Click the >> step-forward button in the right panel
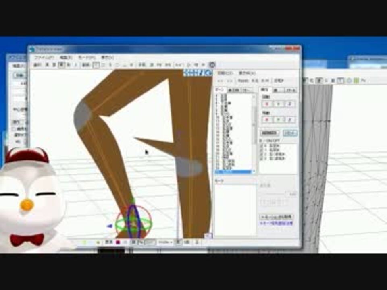Image resolution: width=387 pixels, height=290 pixels. pyautogui.click(x=230, y=81)
